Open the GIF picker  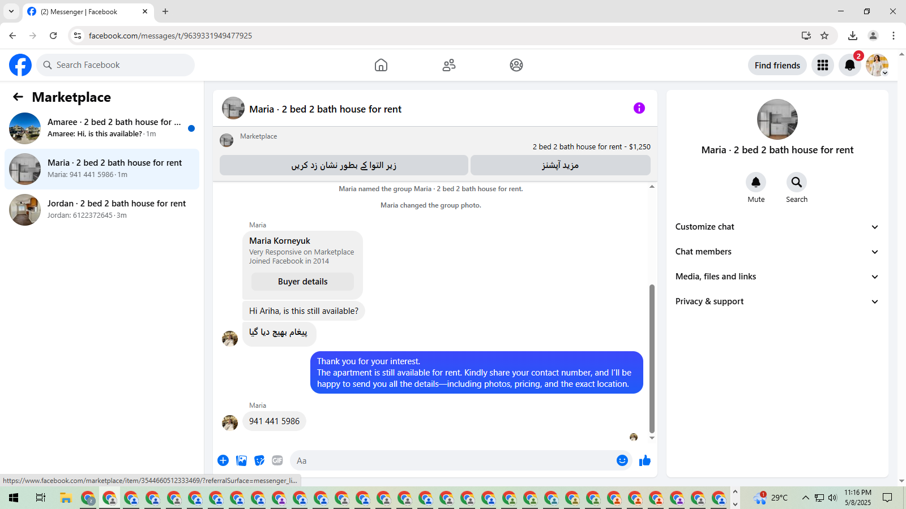coord(277,460)
